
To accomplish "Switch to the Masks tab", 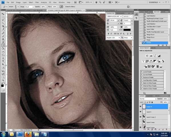I will (x=153, y=48).
